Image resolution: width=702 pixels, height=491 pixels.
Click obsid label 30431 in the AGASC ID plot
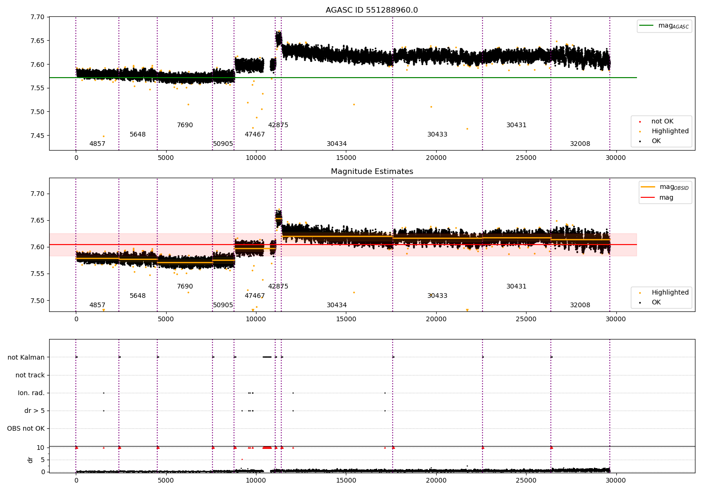(x=516, y=125)
